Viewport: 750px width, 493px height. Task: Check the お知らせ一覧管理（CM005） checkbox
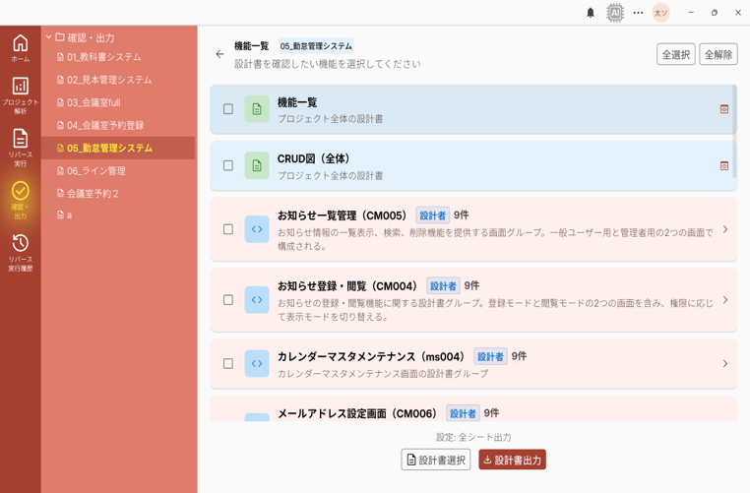(x=228, y=229)
